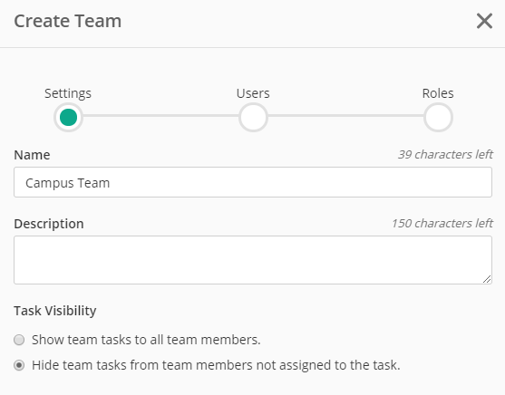Focus the Name field containing Campus Team

click(253, 182)
